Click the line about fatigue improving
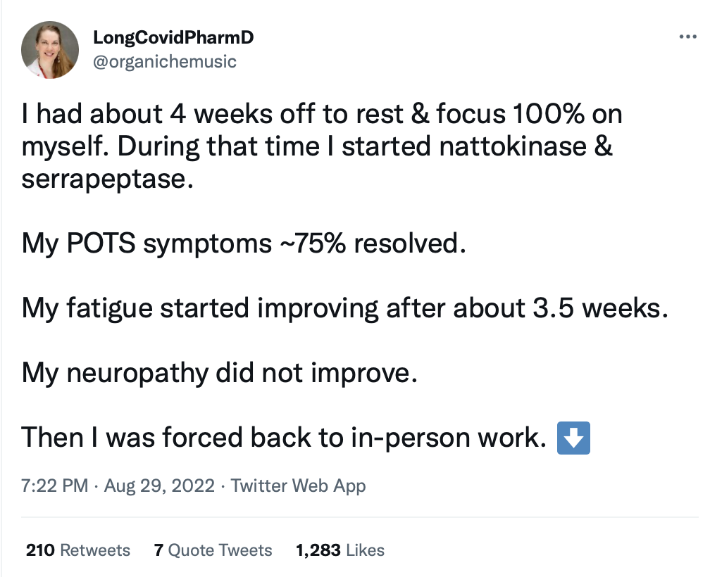 point(344,308)
